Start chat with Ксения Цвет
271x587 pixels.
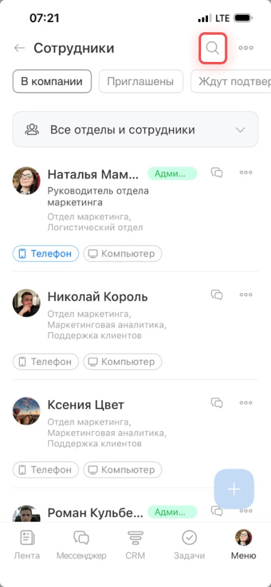[217, 403]
